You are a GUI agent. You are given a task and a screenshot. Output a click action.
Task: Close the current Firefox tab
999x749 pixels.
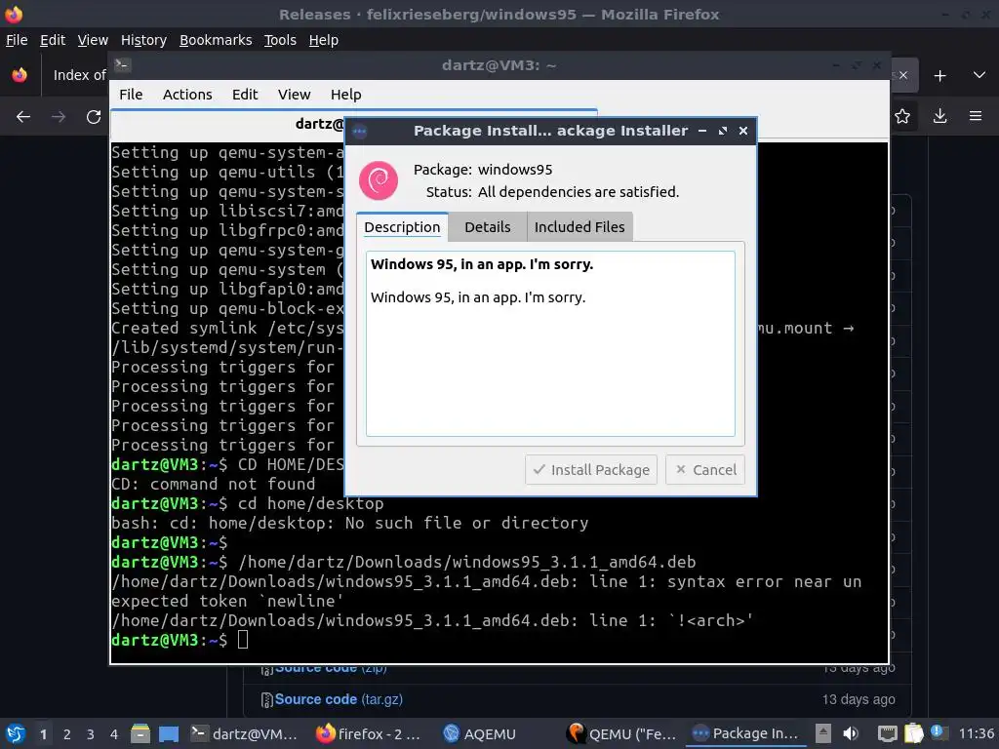point(903,75)
